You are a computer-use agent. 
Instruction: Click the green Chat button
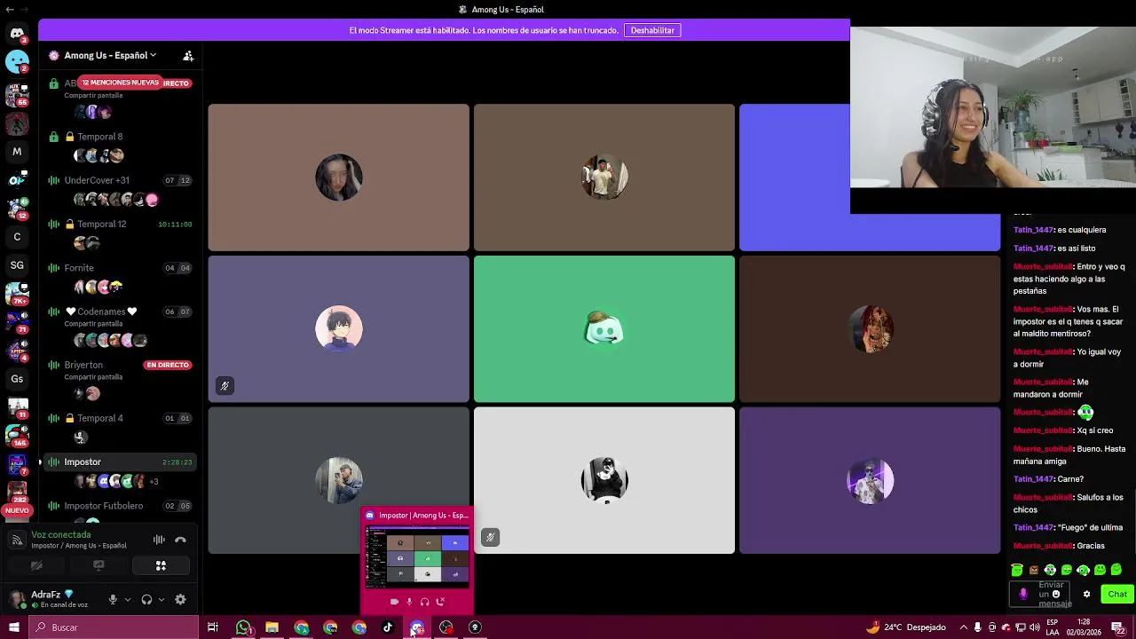pos(1116,594)
